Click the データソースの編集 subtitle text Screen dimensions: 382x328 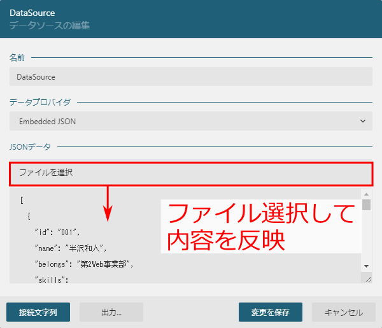[50, 25]
